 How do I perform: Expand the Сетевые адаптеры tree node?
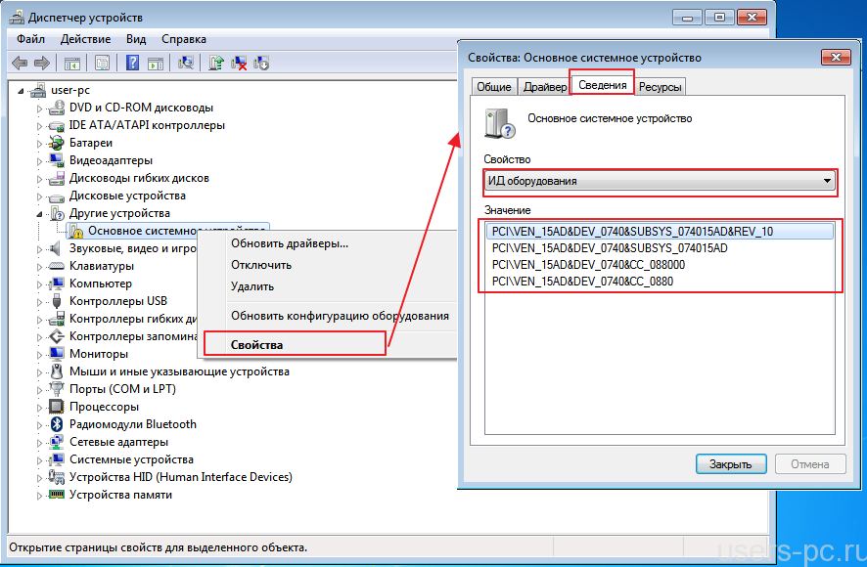pyautogui.click(x=40, y=442)
